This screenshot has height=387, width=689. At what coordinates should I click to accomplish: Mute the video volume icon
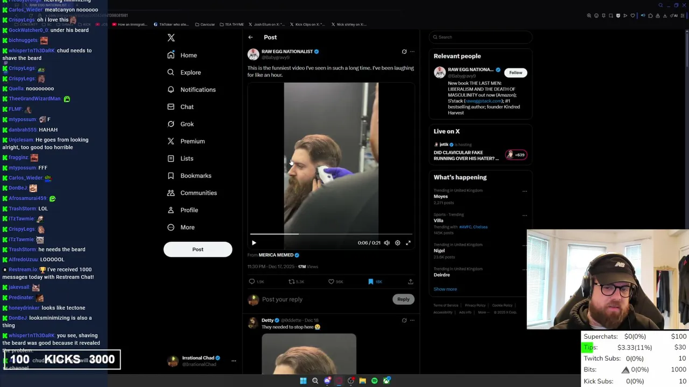tap(386, 243)
